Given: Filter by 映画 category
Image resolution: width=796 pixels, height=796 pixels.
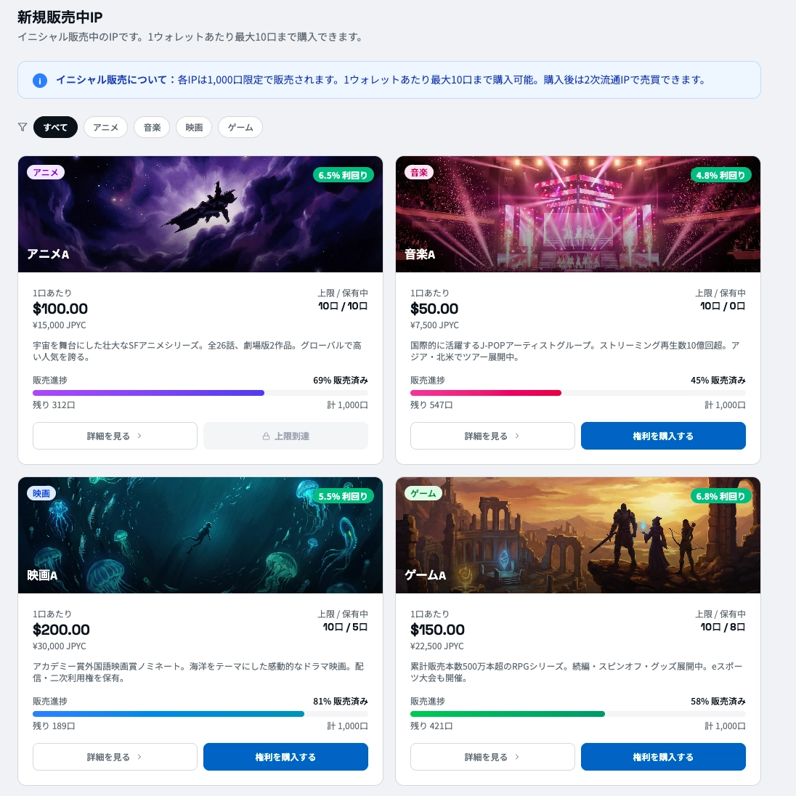Looking at the screenshot, I should point(194,127).
